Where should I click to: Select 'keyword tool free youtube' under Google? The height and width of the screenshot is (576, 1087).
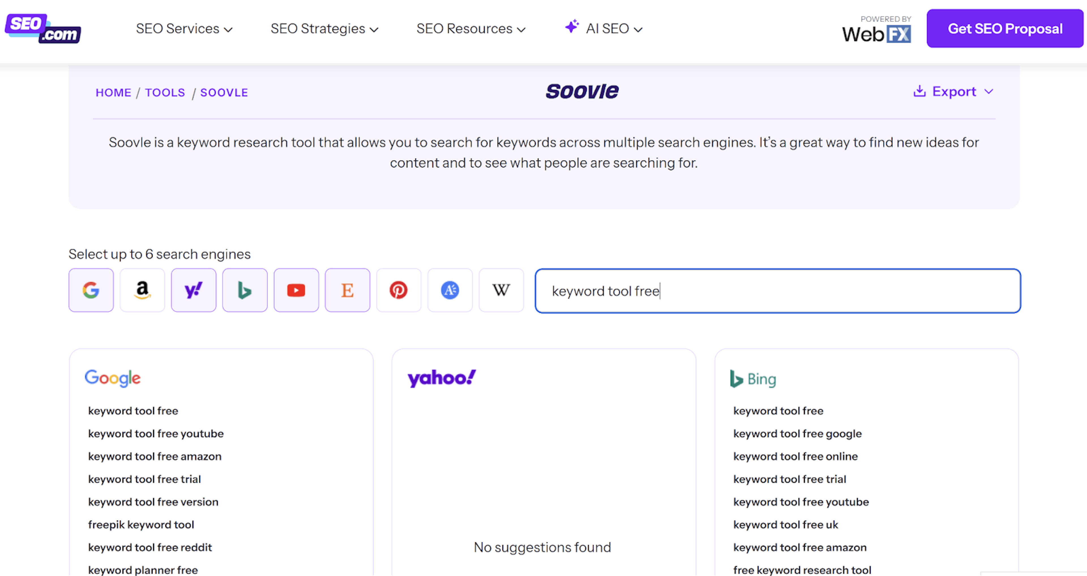point(156,434)
